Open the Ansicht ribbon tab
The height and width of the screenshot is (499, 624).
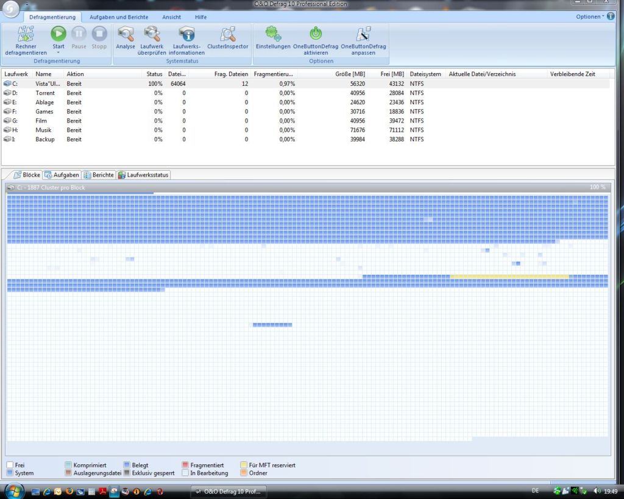(171, 17)
